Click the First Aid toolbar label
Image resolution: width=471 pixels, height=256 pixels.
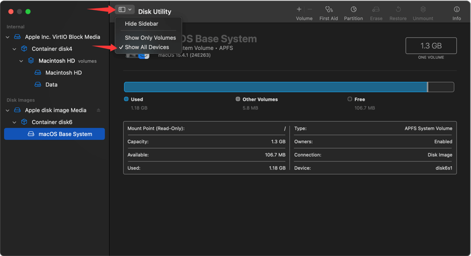click(x=329, y=18)
